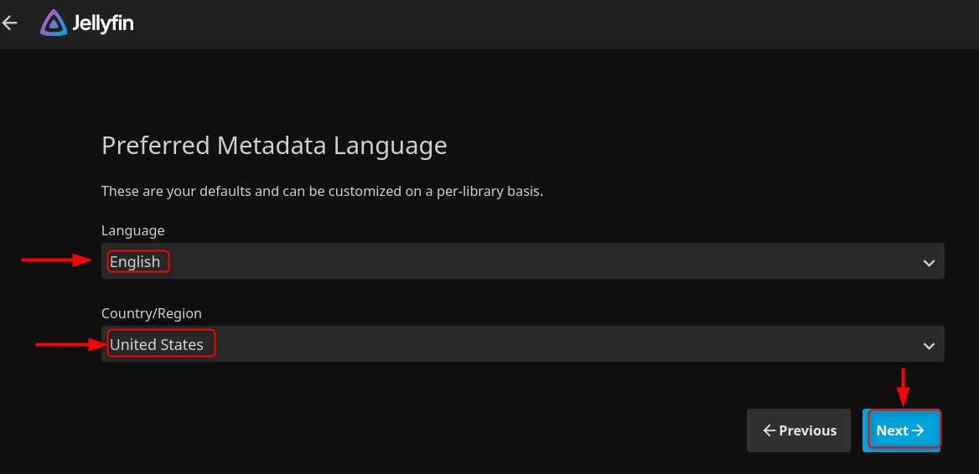Click the chevron on the Language field
The image size is (979, 474).
point(929,263)
